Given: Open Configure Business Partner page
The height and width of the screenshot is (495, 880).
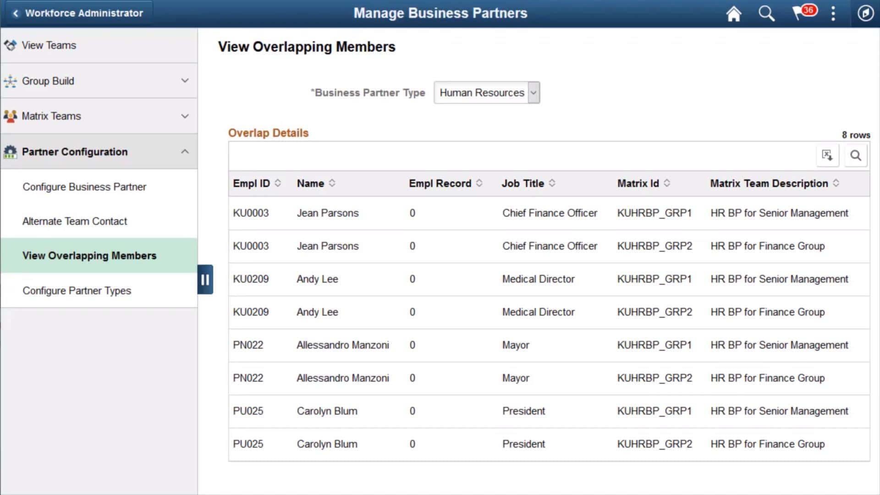Looking at the screenshot, I should click(84, 187).
